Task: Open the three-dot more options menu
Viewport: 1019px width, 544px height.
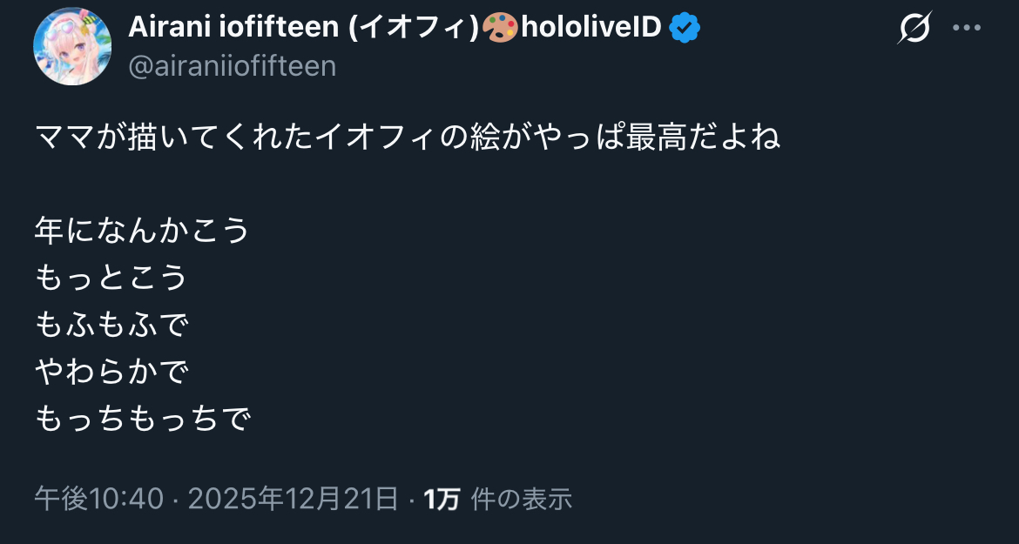Action: click(x=967, y=29)
